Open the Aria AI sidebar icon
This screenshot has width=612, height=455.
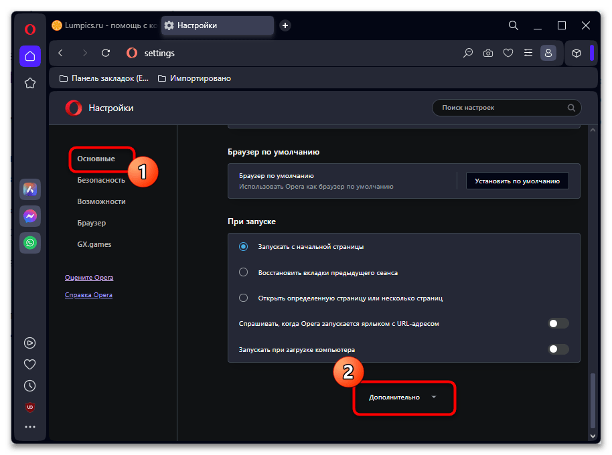pyautogui.click(x=30, y=189)
